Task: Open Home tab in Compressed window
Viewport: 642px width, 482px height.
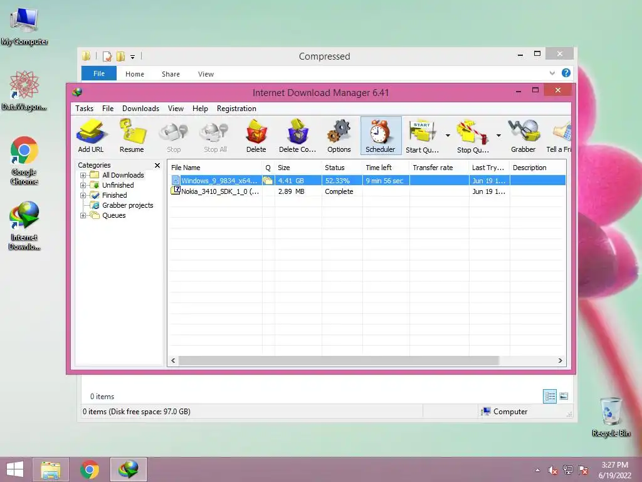Action: coord(135,74)
